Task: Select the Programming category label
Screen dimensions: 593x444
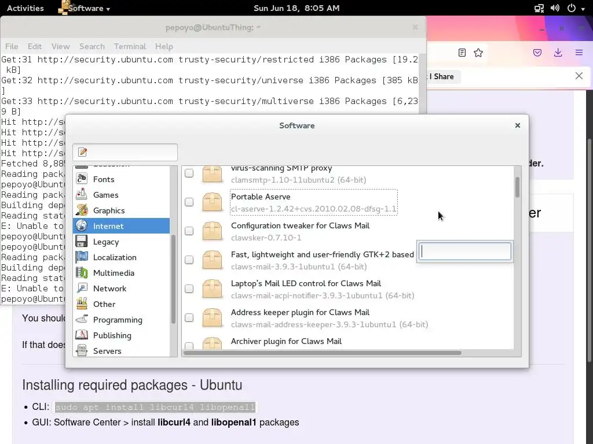Action: 118,320
